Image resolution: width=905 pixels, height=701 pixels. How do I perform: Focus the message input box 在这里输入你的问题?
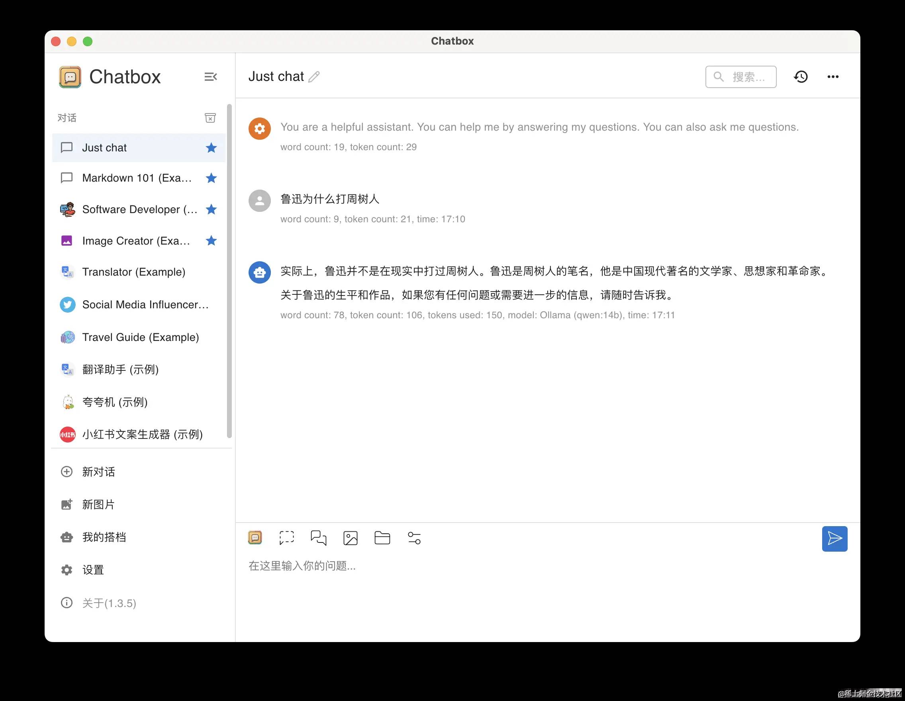pos(547,566)
